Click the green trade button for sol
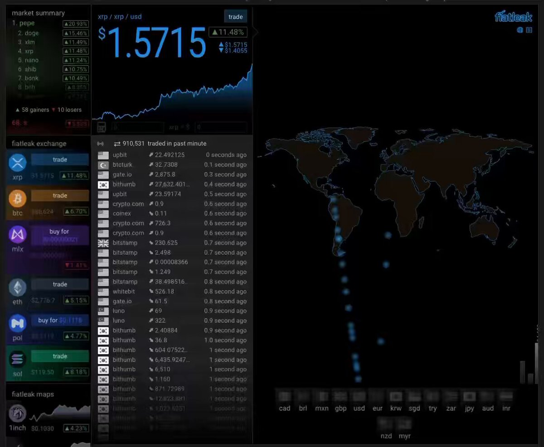Screen dimensions: 544x447 click(x=60, y=356)
